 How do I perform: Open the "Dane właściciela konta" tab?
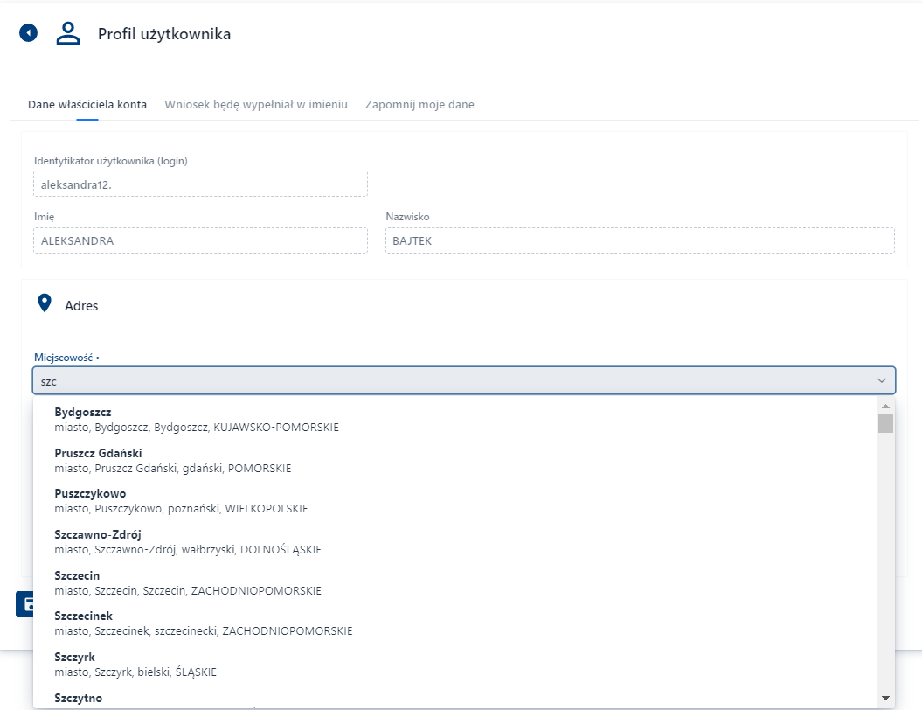pyautogui.click(x=87, y=105)
